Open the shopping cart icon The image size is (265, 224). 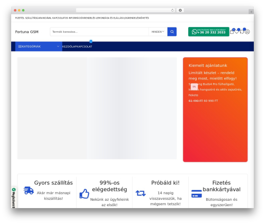232,32
